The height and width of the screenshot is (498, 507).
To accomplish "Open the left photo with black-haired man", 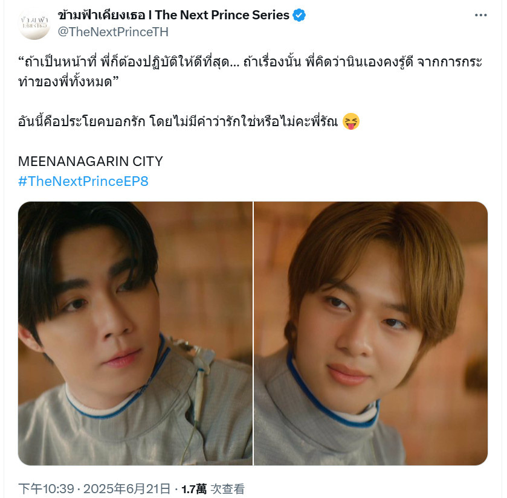I will point(135,333).
